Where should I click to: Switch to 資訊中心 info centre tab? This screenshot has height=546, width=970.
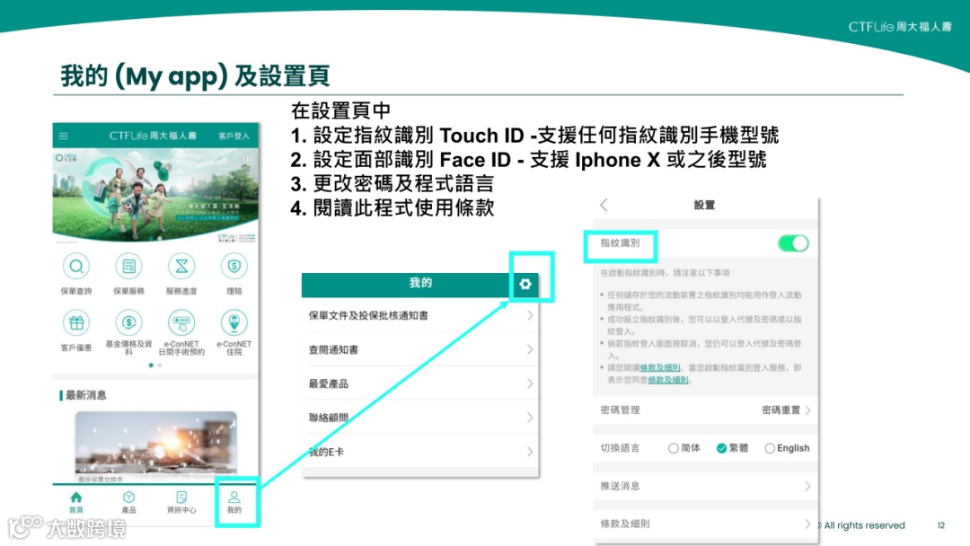(x=181, y=502)
